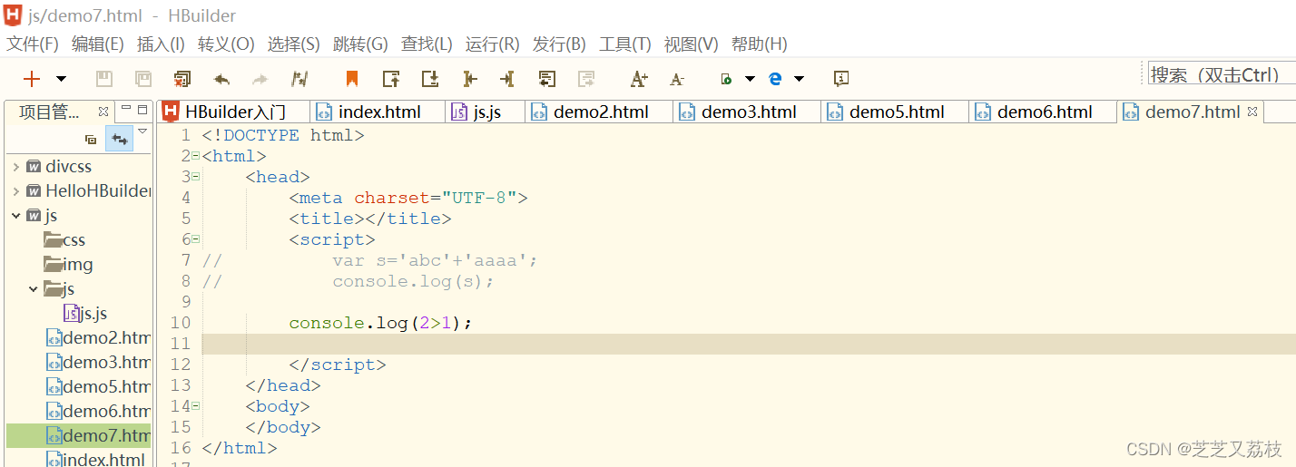
Task: Switch to the HBuilder入门 tab
Action: point(234,112)
